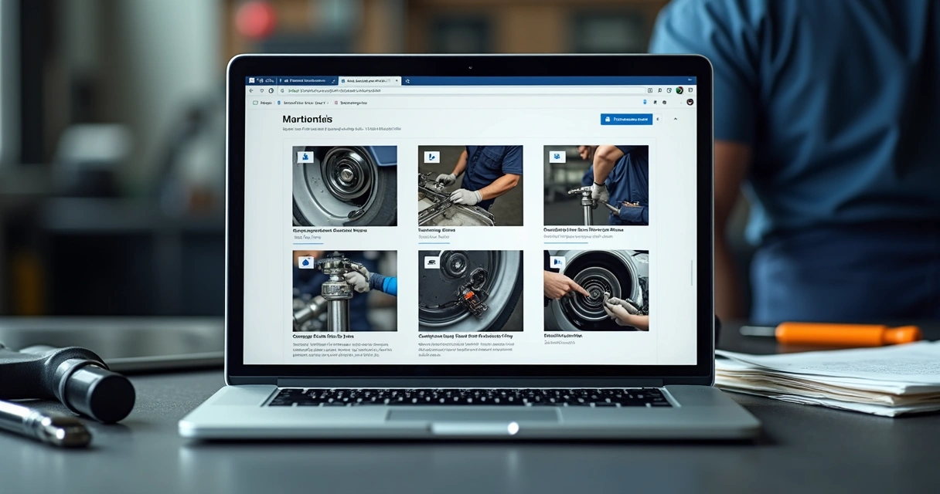Click the badge icon on the pointing-hand brake thumbnail

[x=557, y=262]
